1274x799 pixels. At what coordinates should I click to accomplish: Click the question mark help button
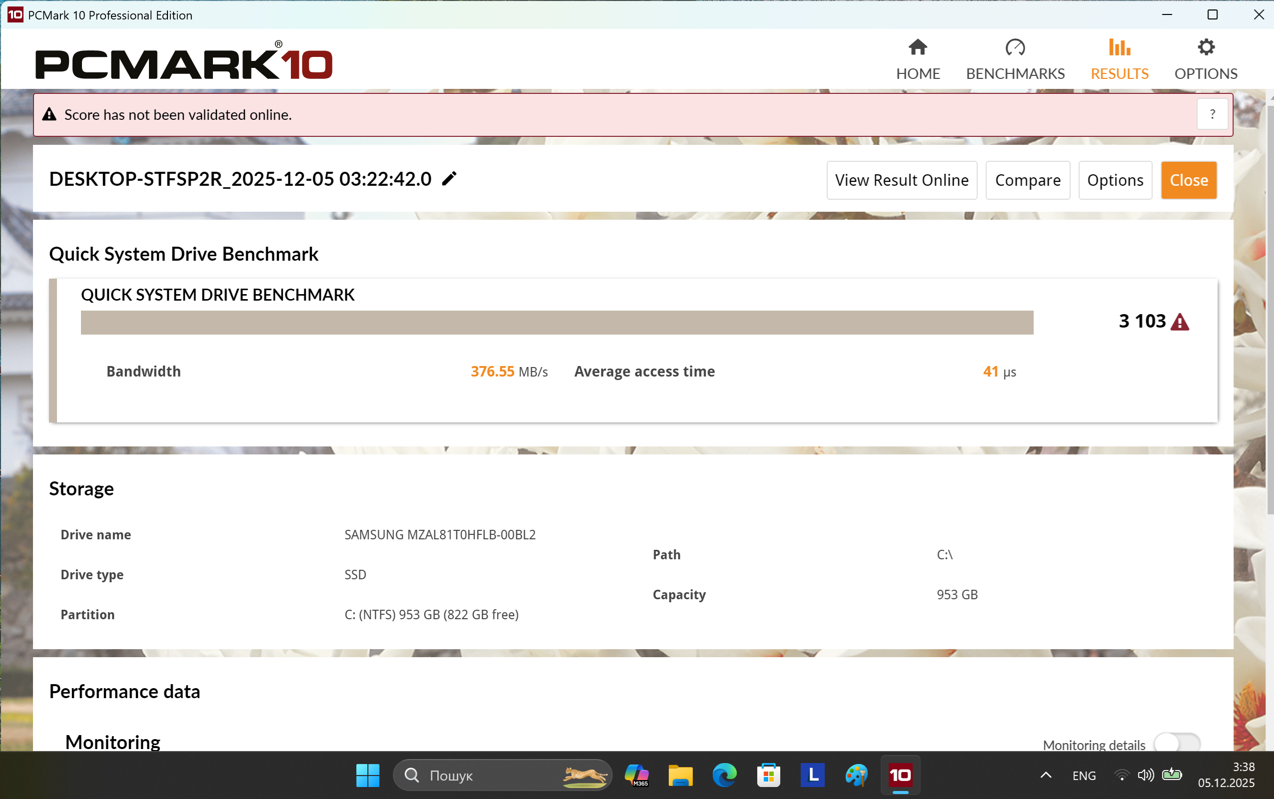point(1212,115)
